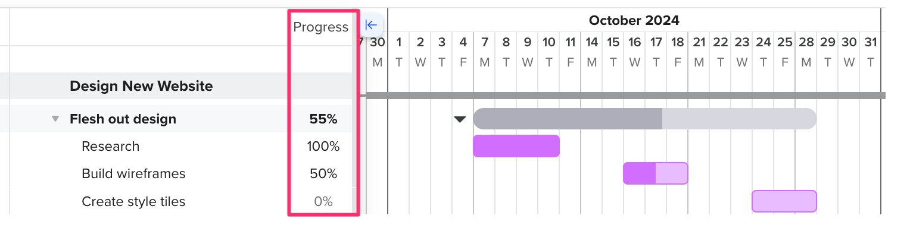Select the Progress column header

coord(320,27)
